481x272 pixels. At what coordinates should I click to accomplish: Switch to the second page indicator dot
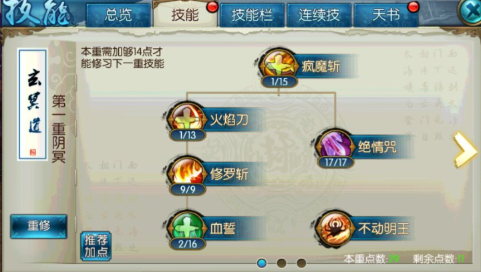click(x=281, y=263)
